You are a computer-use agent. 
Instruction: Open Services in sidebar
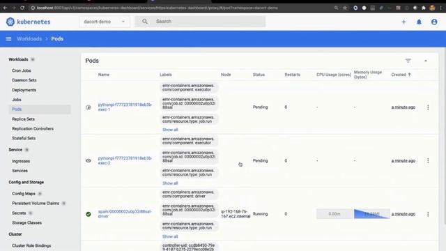coord(20,171)
